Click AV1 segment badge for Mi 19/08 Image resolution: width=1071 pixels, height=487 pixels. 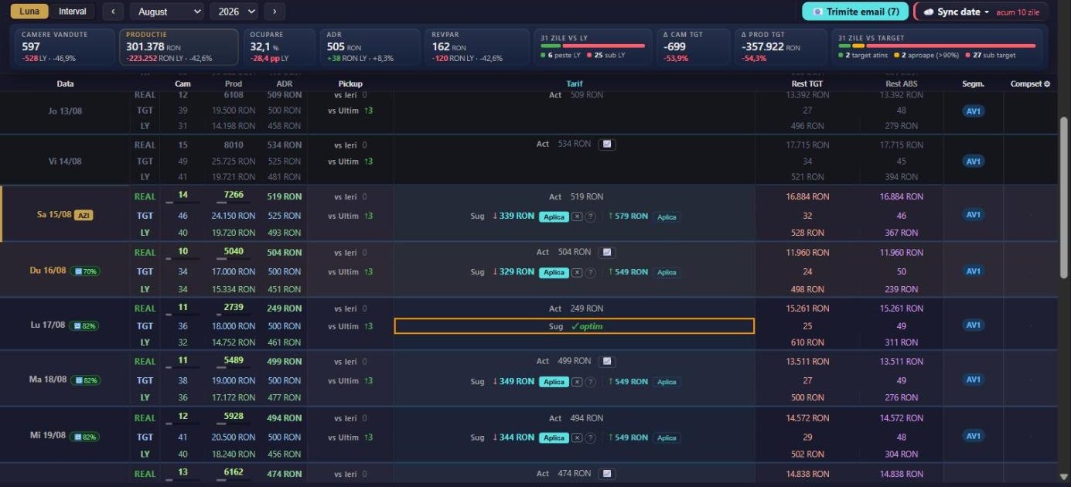(x=973, y=436)
